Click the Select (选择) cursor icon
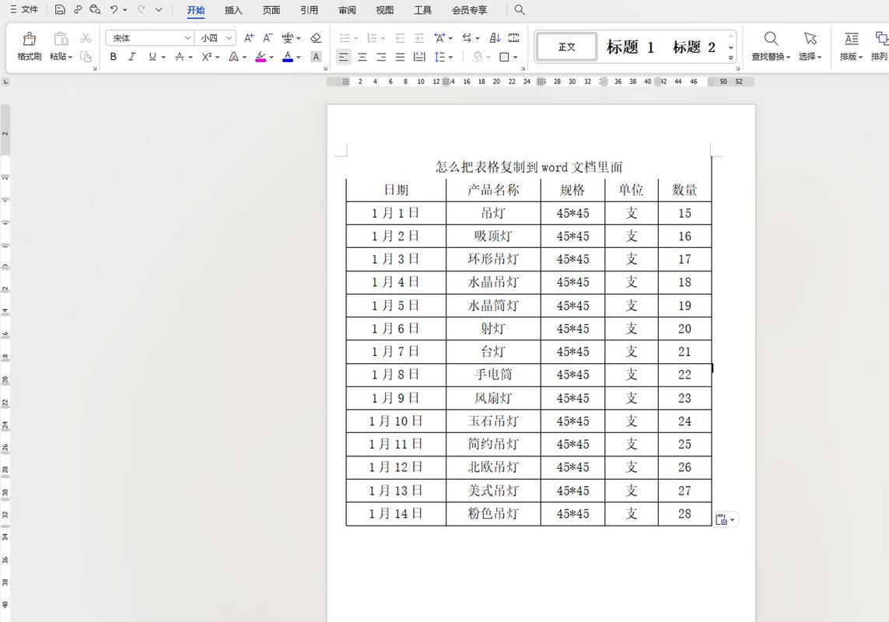The width and height of the screenshot is (889, 622). pyautogui.click(x=810, y=39)
